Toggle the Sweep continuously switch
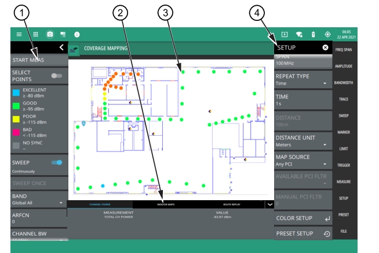 (56, 162)
